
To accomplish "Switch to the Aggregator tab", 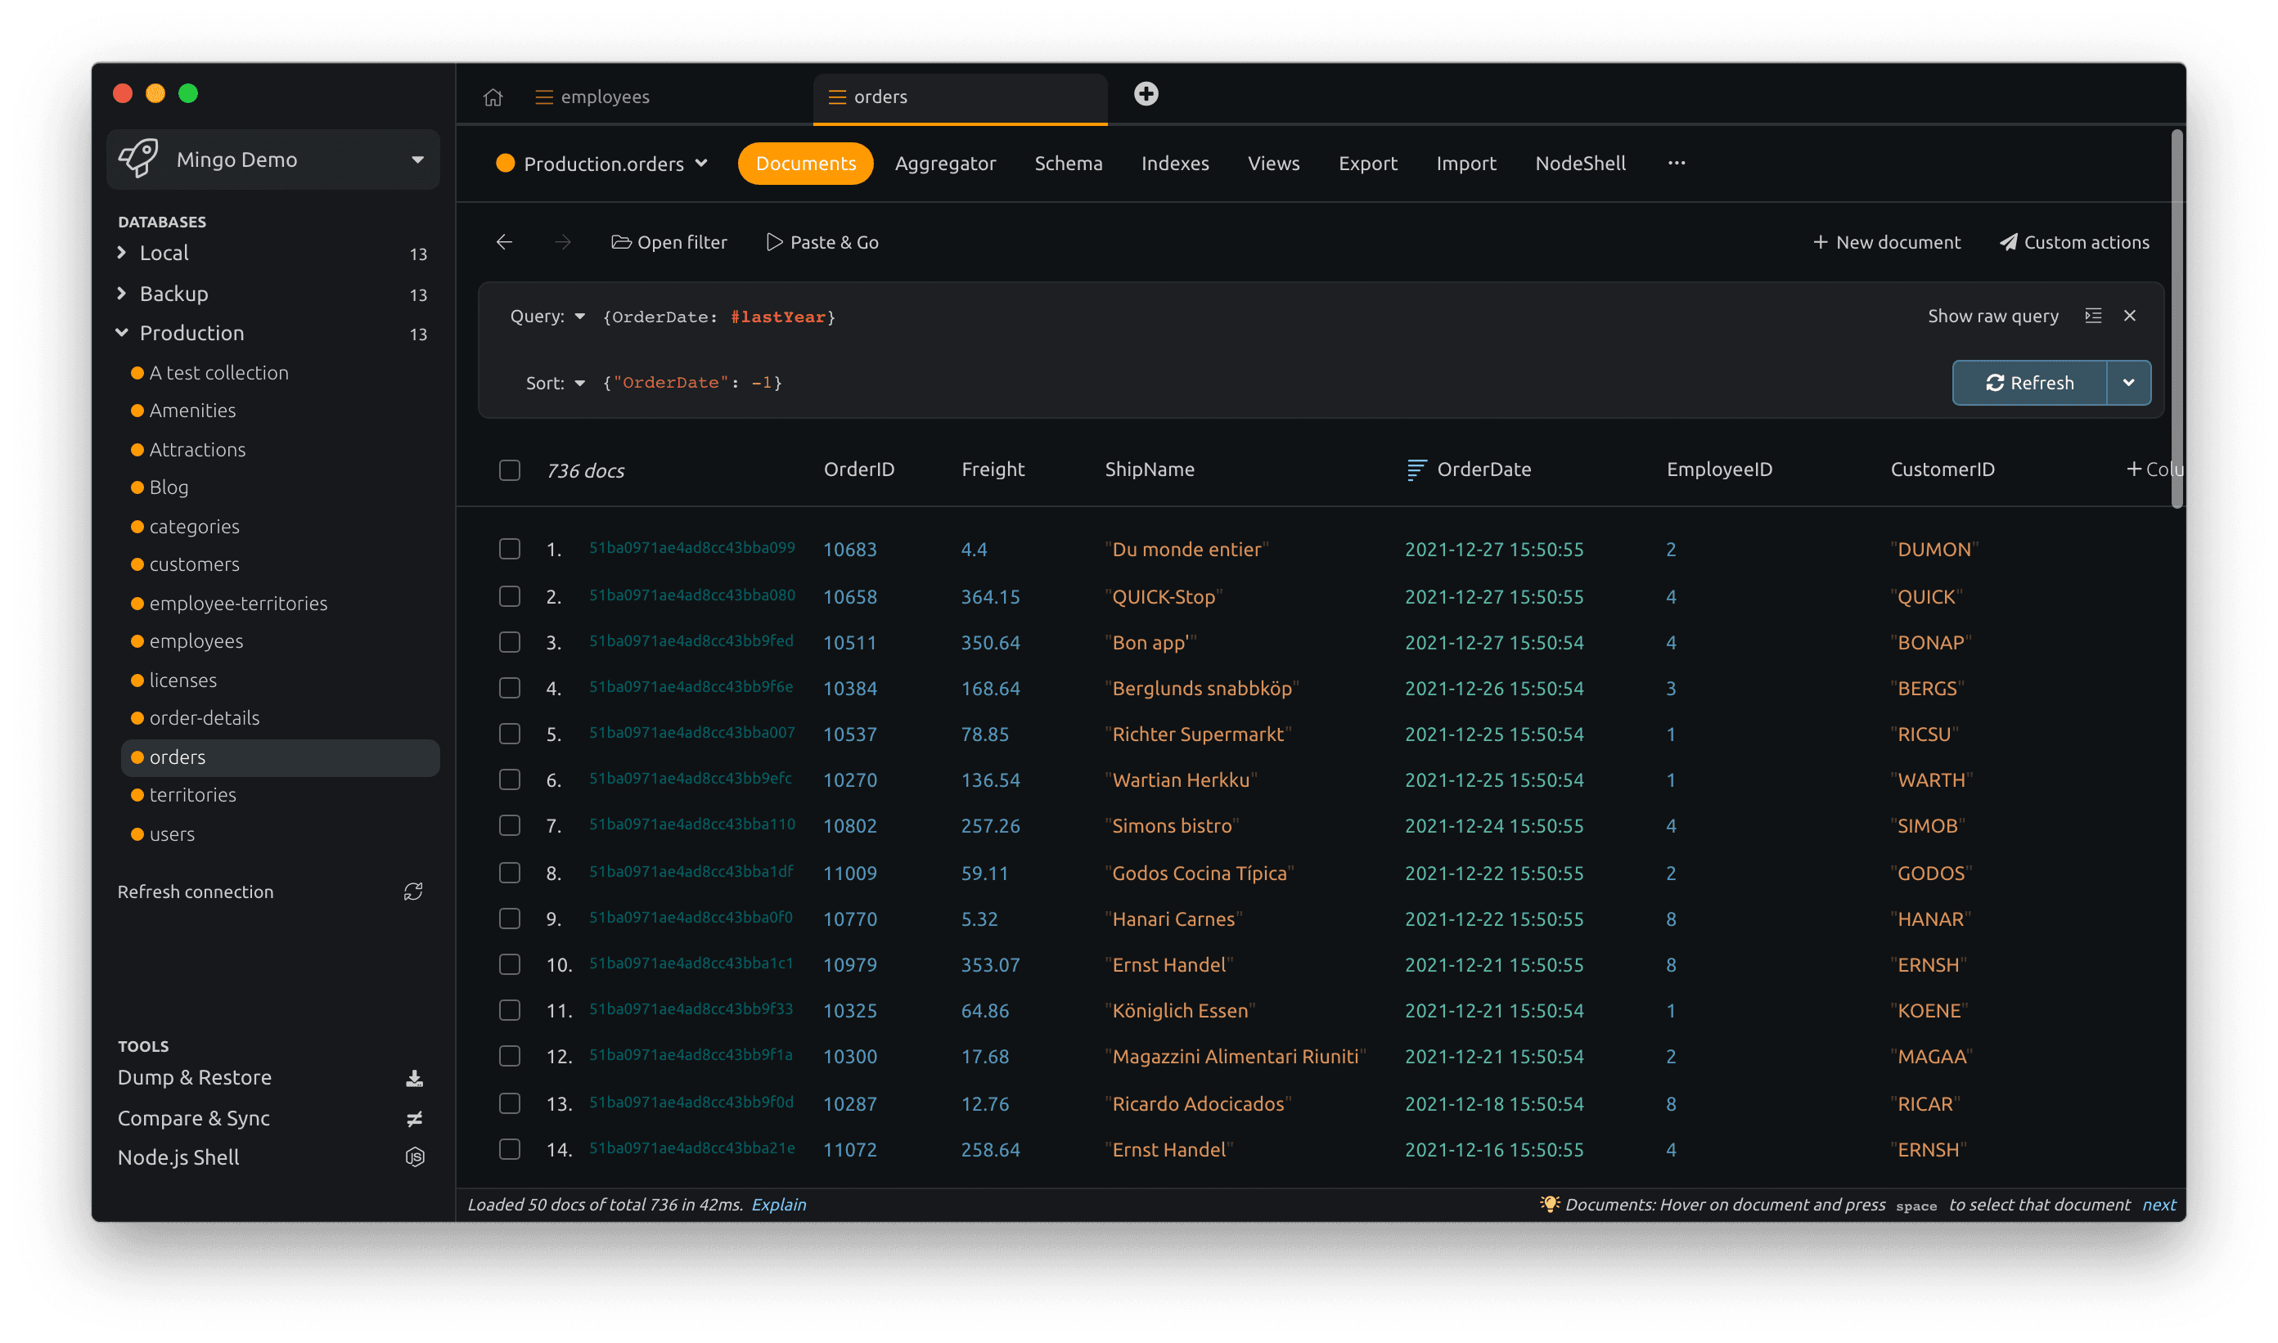I will pos(945,163).
